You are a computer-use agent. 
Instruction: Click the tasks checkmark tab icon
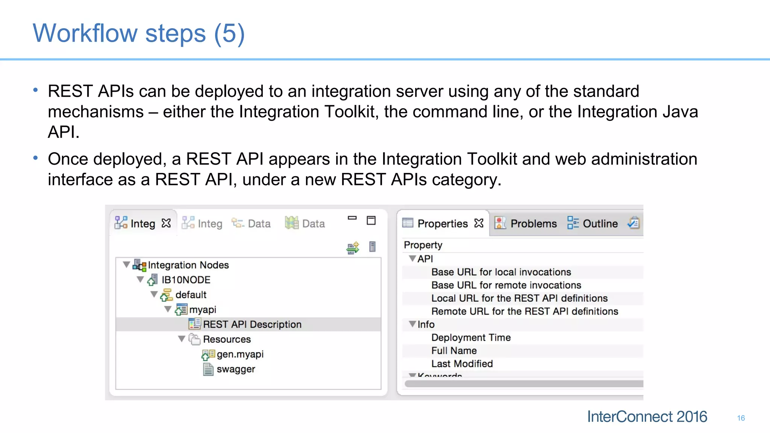coord(634,223)
